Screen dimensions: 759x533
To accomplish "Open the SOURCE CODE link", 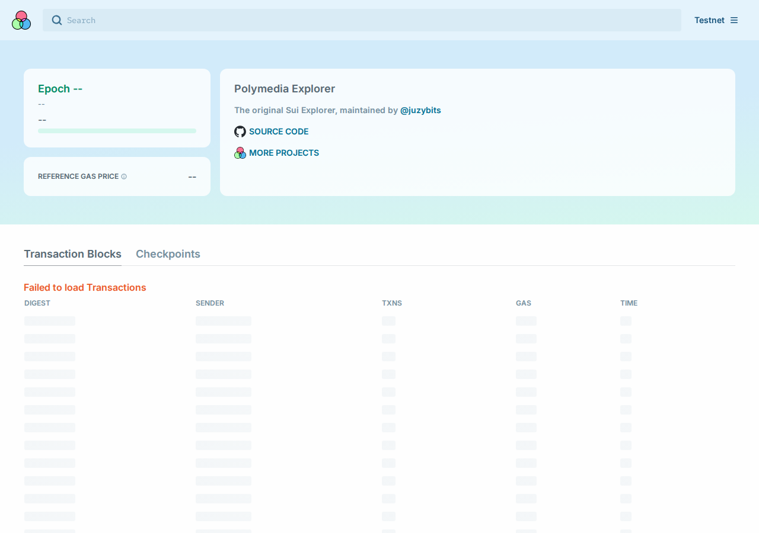I will point(279,131).
